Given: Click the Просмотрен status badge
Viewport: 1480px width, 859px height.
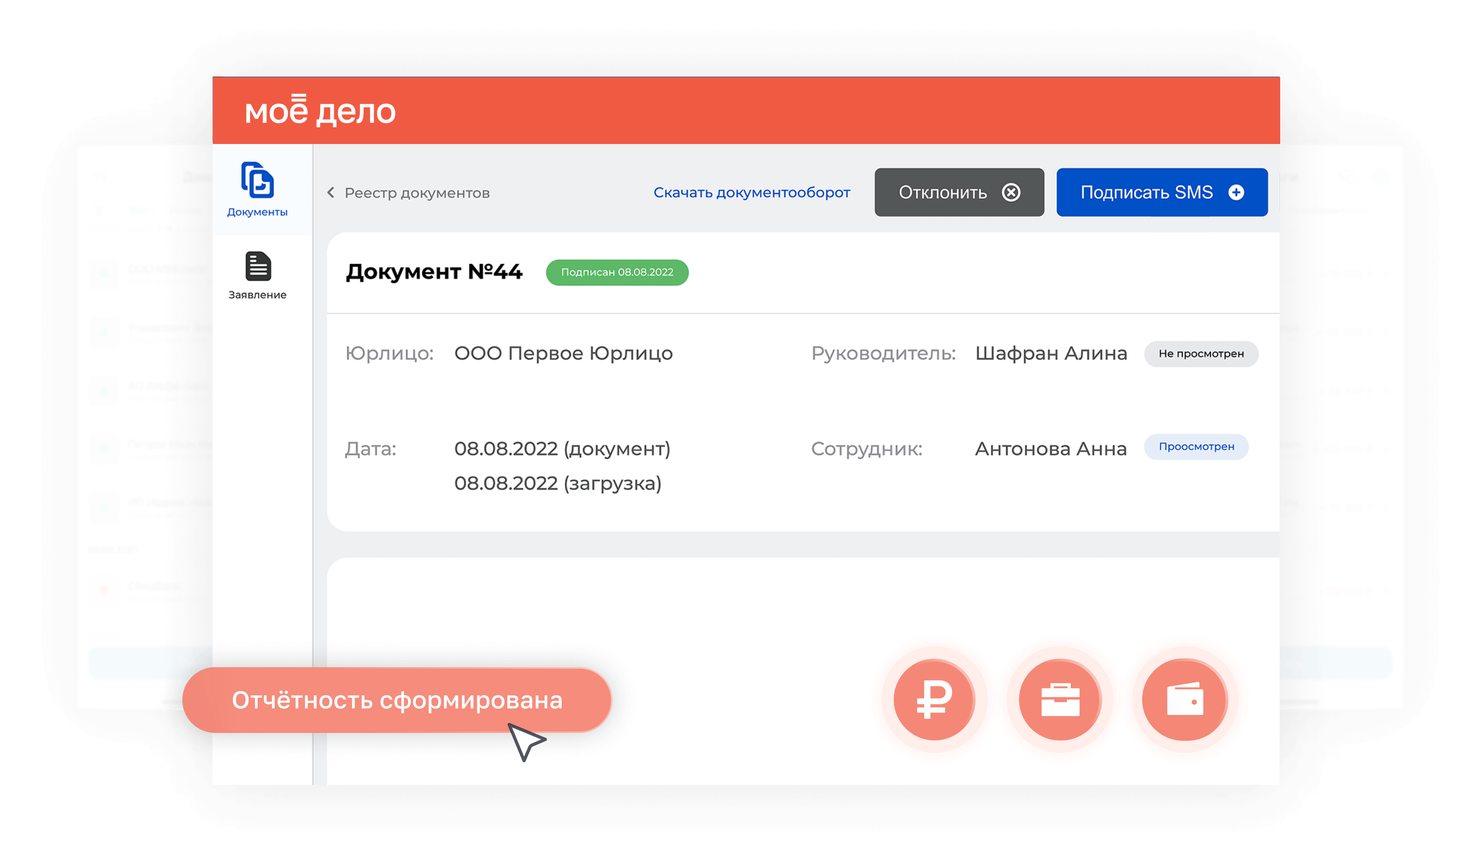Looking at the screenshot, I should tap(1196, 447).
